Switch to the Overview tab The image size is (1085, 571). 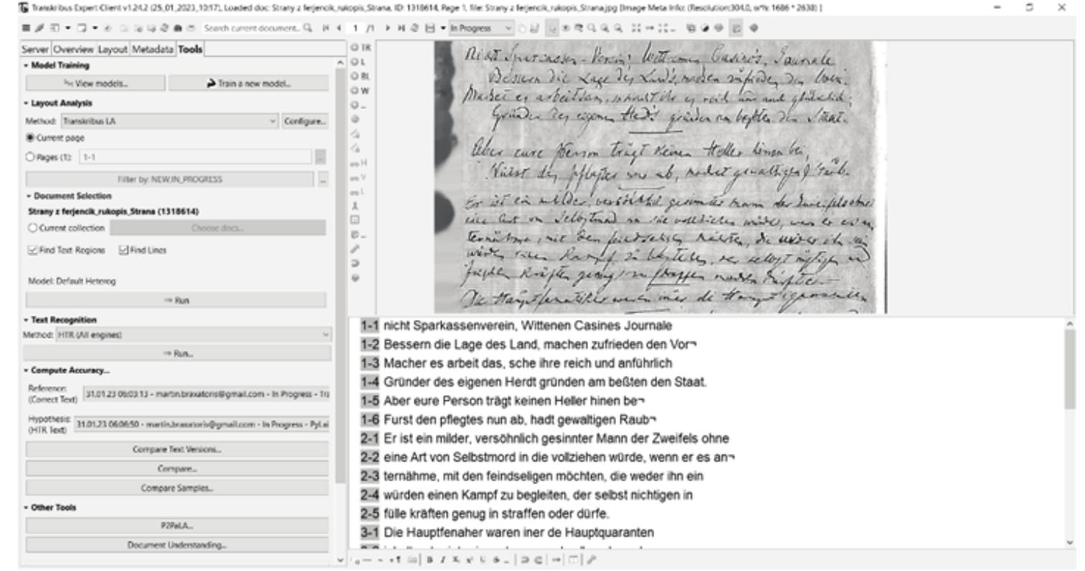[73, 49]
